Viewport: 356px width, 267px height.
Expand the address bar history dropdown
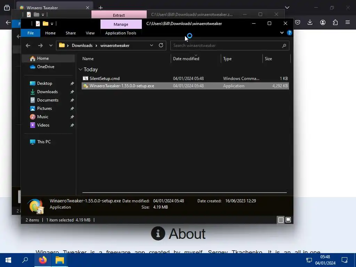point(152,46)
